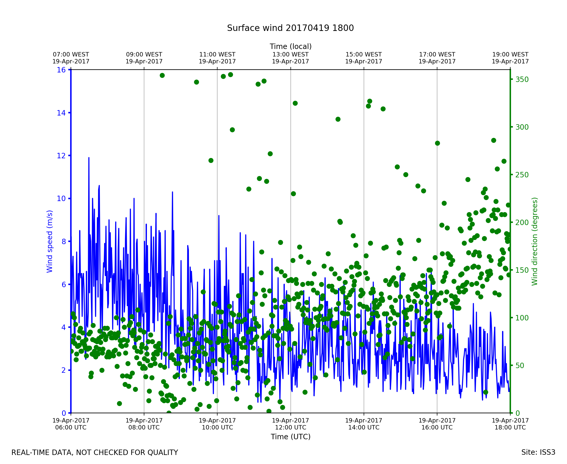Click the 'Site: ISS3' label

tap(538, 452)
